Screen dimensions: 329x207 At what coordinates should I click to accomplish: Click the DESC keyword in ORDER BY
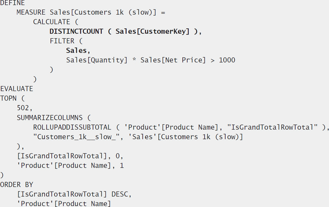(x=120, y=194)
